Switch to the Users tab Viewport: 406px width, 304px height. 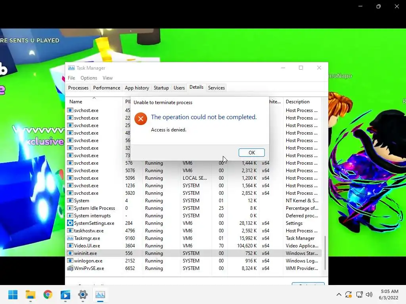179,88
